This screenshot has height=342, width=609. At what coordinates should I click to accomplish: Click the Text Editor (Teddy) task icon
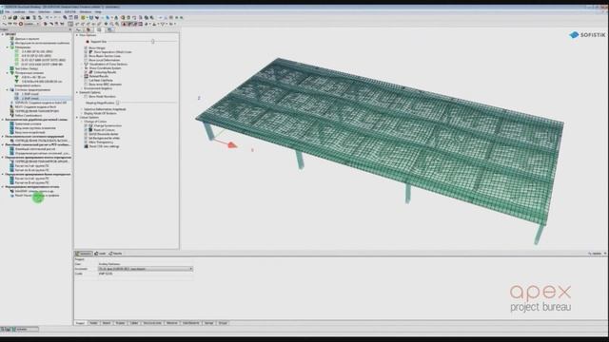pyautogui.click(x=12, y=68)
